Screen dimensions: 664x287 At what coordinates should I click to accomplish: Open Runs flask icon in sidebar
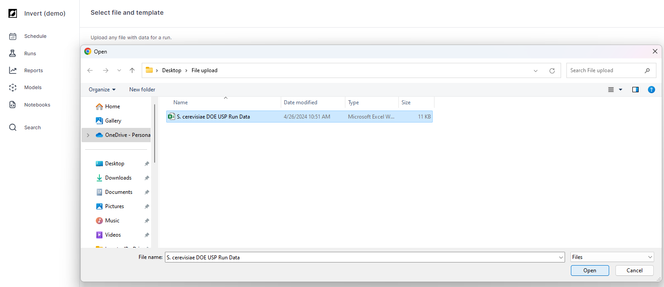(13, 53)
